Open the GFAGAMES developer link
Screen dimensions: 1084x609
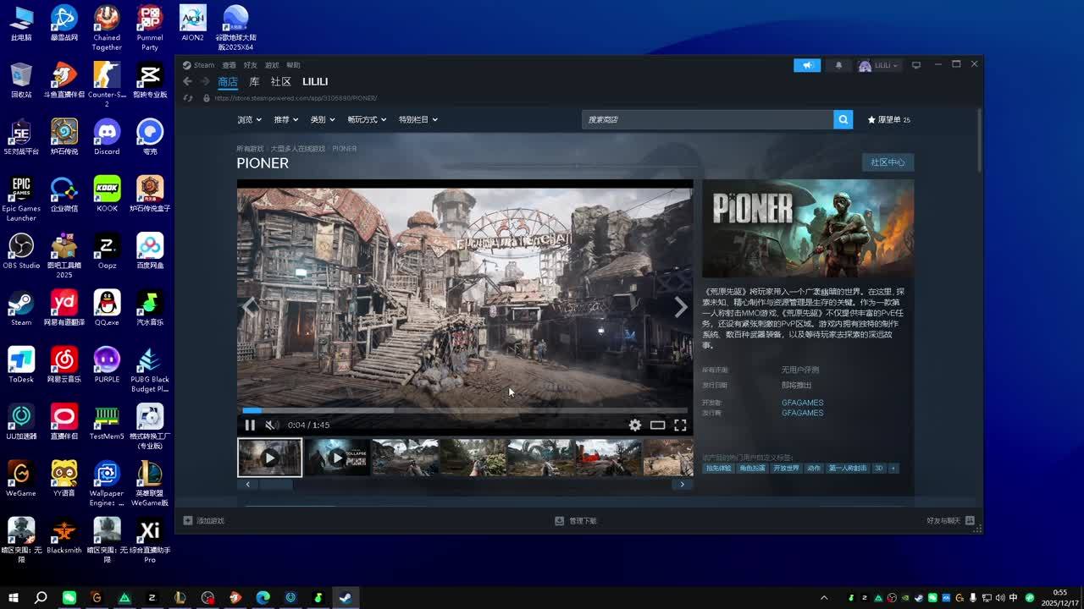pos(802,403)
